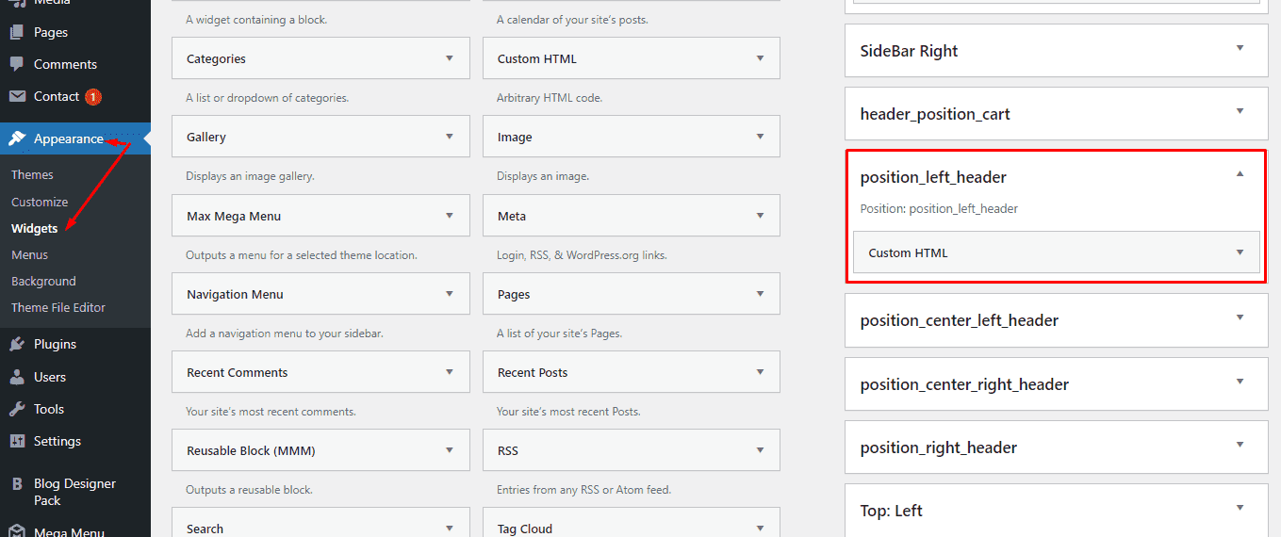The width and height of the screenshot is (1281, 537).
Task: Select the Recent Posts widget
Action: click(533, 372)
